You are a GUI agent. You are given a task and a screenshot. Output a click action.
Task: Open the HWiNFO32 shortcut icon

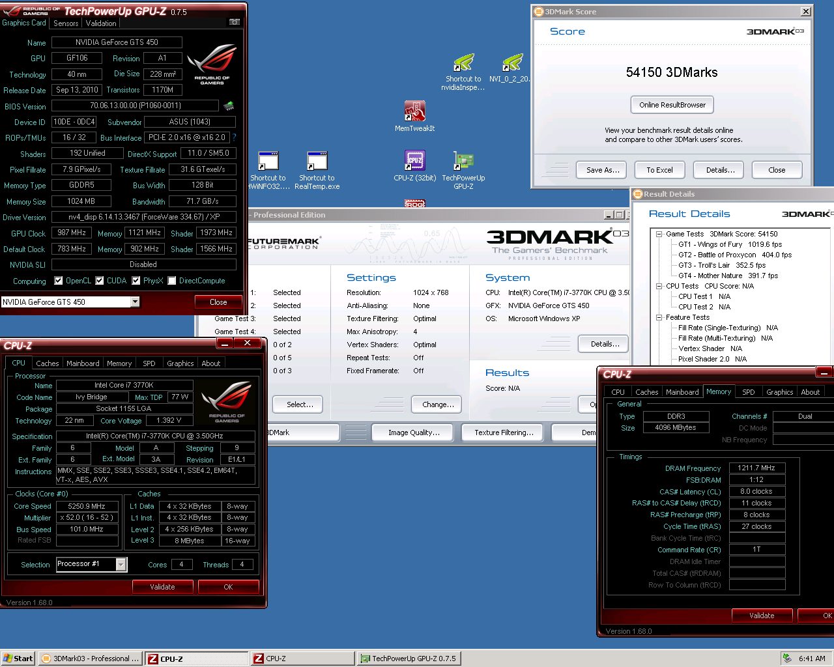point(268,171)
